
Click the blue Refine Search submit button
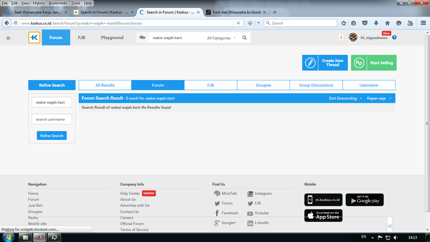click(x=52, y=136)
